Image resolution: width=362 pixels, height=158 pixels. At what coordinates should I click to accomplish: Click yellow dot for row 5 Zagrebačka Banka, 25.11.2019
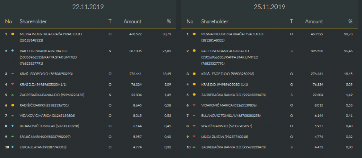point(194,95)
